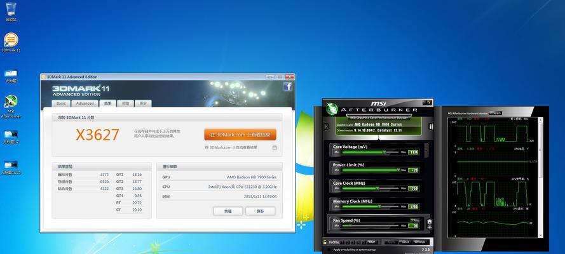This screenshot has width=565, height=254.
Task: Click the Core Clock value field 1250
Action: coord(413,188)
